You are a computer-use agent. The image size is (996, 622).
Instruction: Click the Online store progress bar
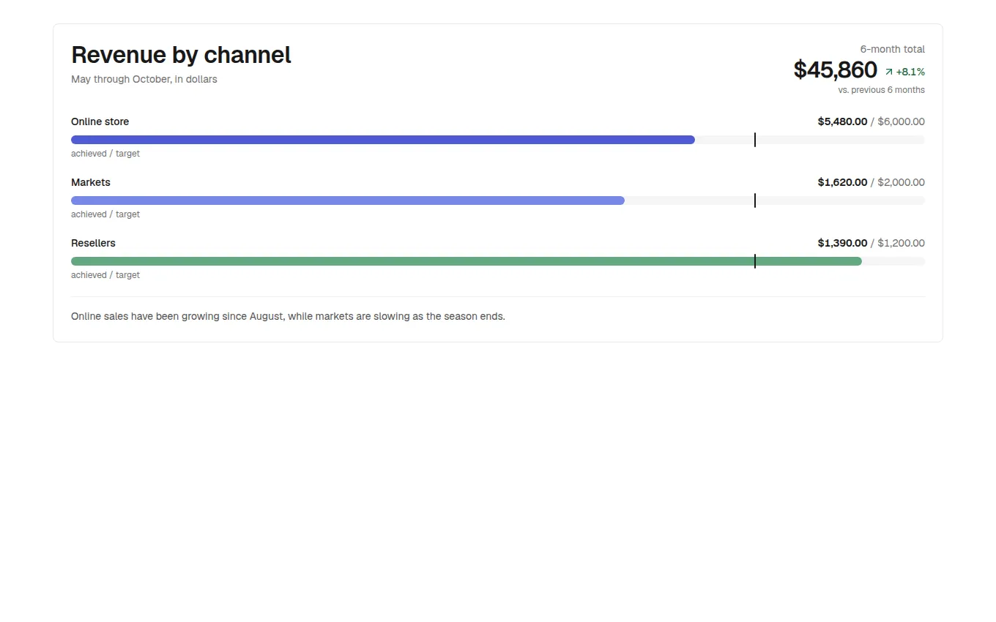[498, 140]
